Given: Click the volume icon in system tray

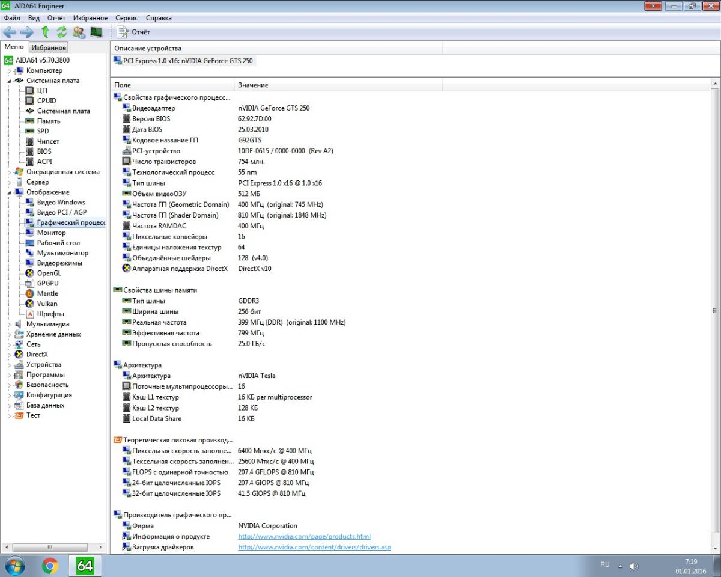Looking at the screenshot, I should (x=634, y=566).
